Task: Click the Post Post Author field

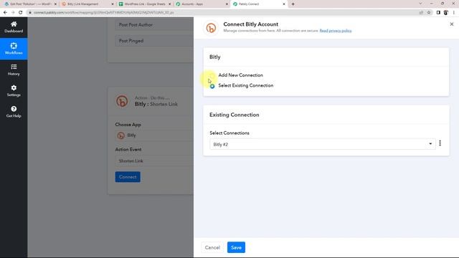Action: click(154, 25)
